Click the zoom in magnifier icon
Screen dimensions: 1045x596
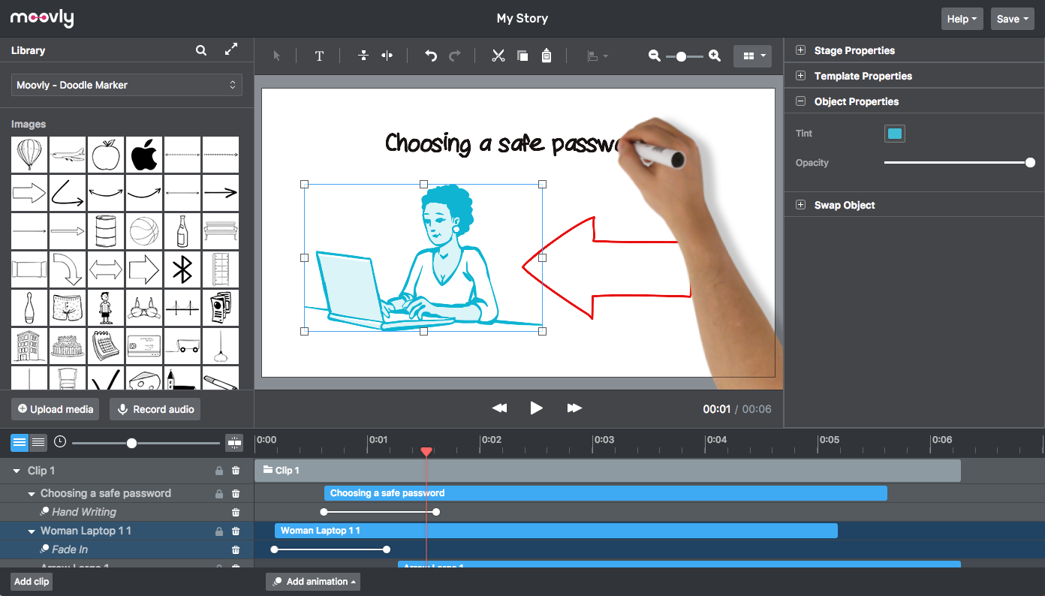[x=715, y=56]
